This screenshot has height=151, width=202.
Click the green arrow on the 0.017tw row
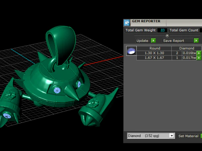coord(199,58)
